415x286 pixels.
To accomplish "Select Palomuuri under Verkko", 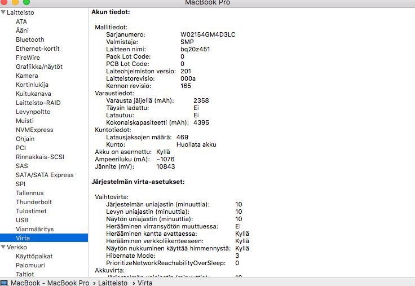I will pyautogui.click(x=30, y=265).
